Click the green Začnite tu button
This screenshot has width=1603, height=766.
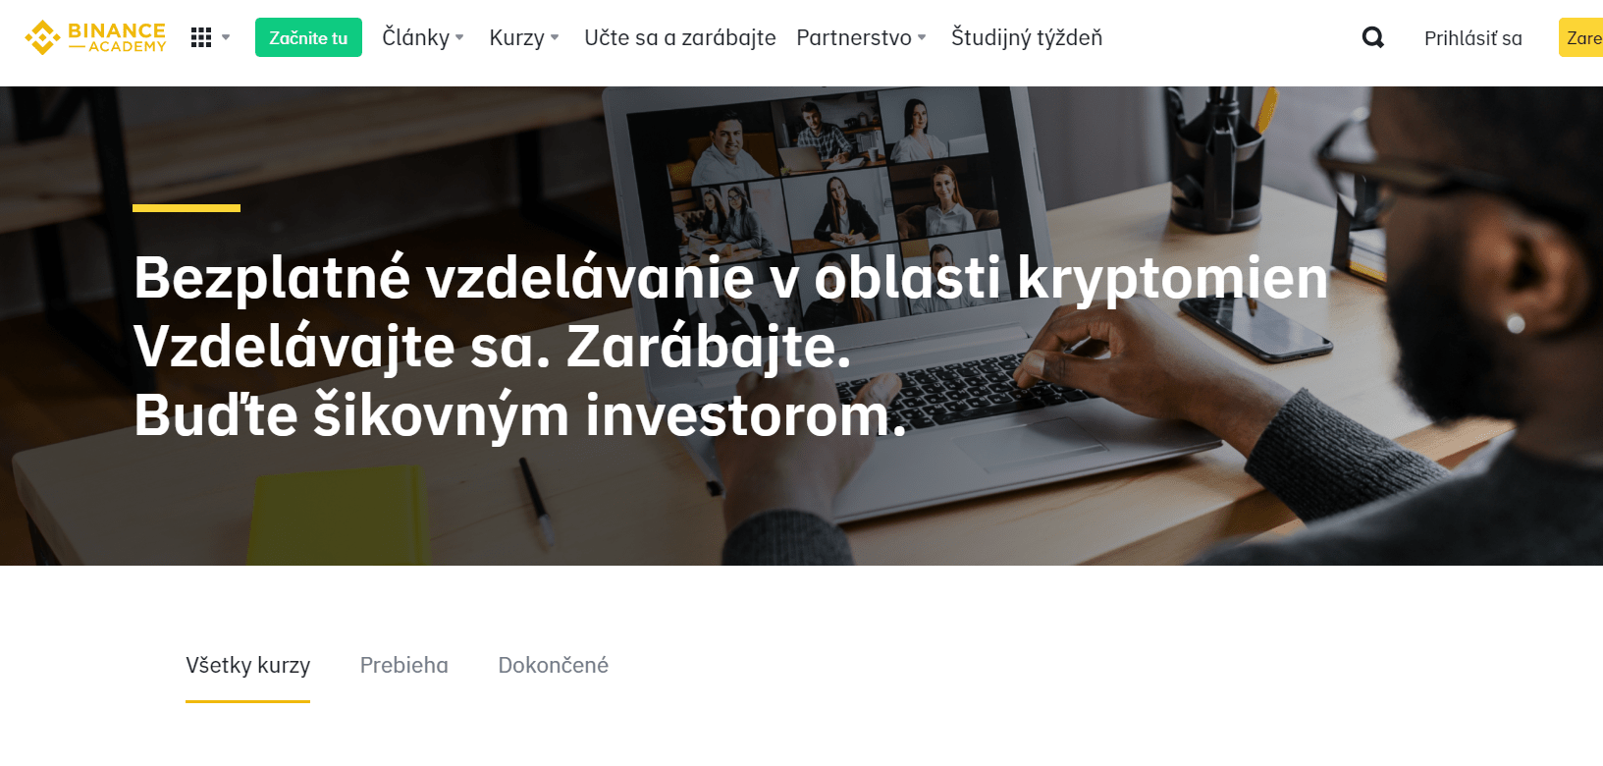[308, 37]
